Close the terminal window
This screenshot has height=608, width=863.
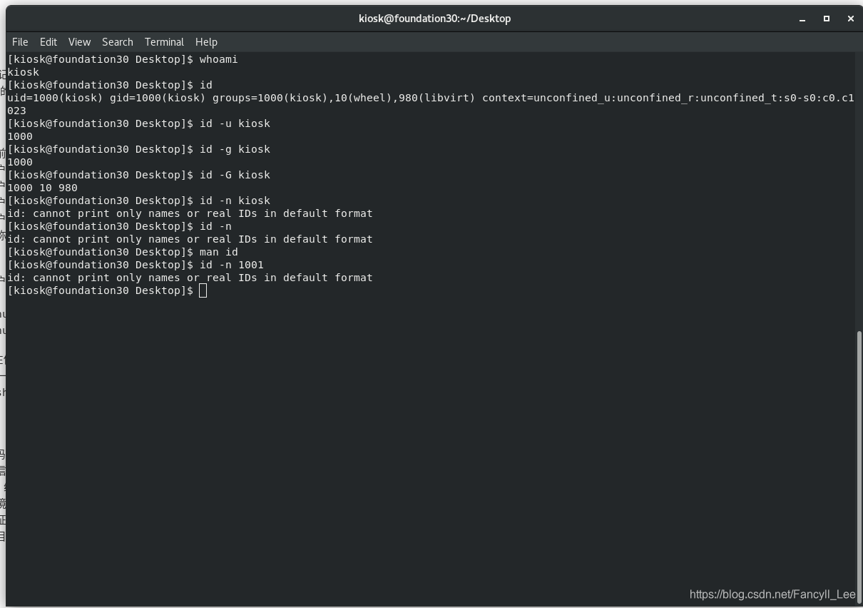[850, 19]
